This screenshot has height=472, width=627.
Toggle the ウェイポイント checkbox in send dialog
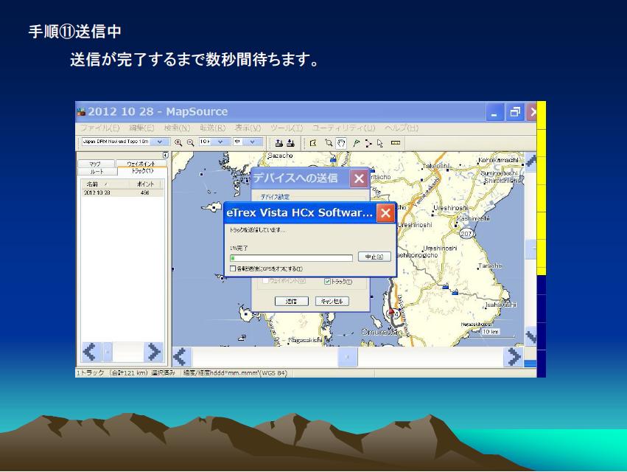point(265,281)
